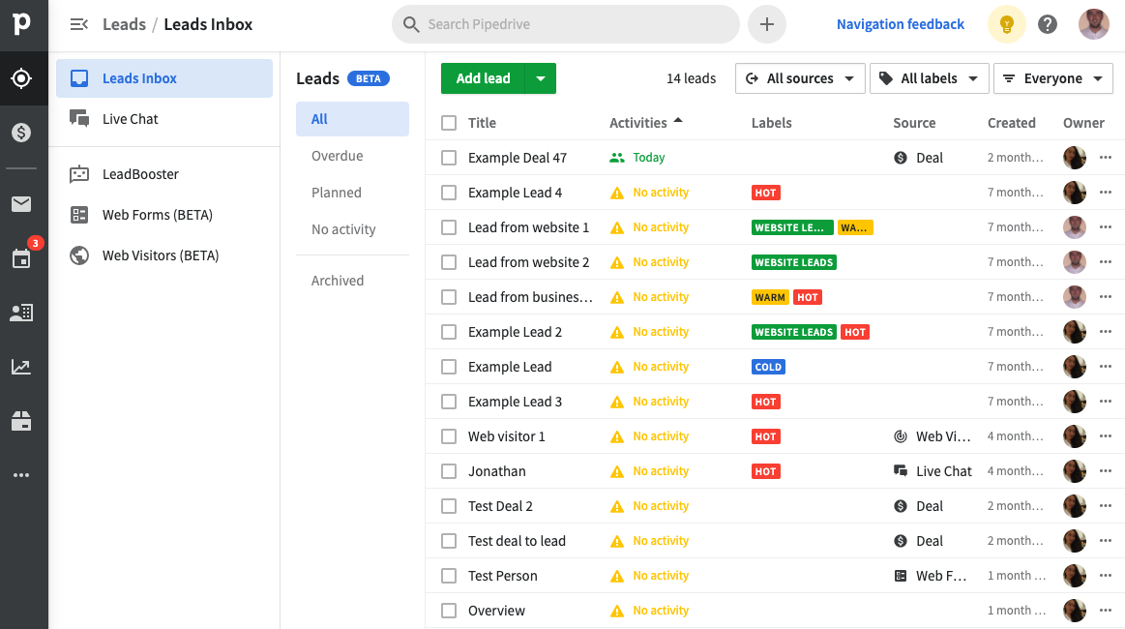
Task: Click warning icon for Web visitor 1
Action: pos(617,436)
